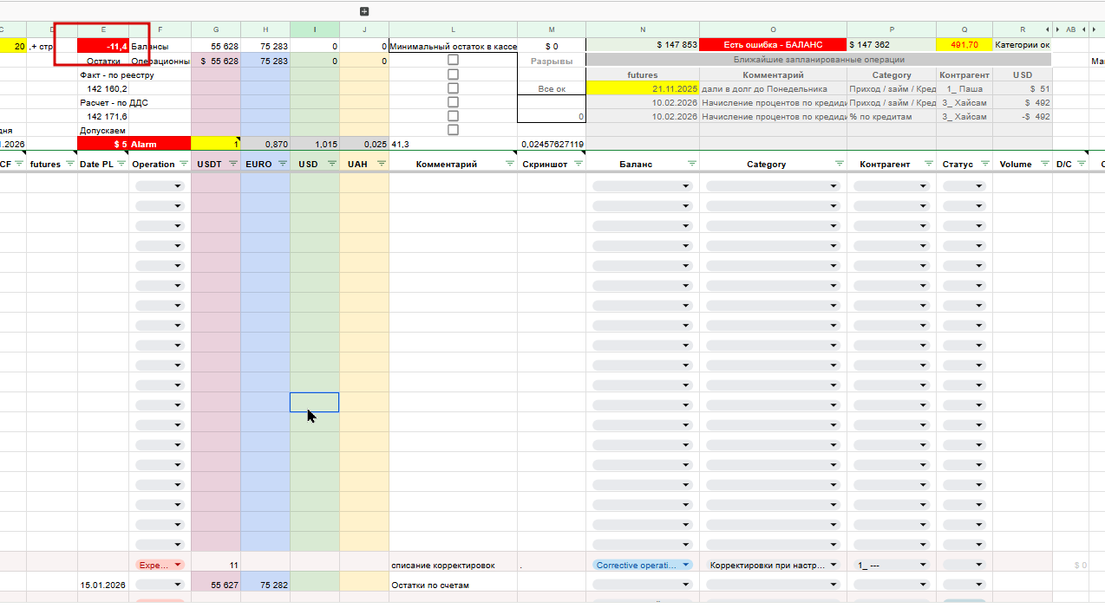The width and height of the screenshot is (1105, 608).
Task: Open the EURO column filter icon
Action: tap(282, 164)
